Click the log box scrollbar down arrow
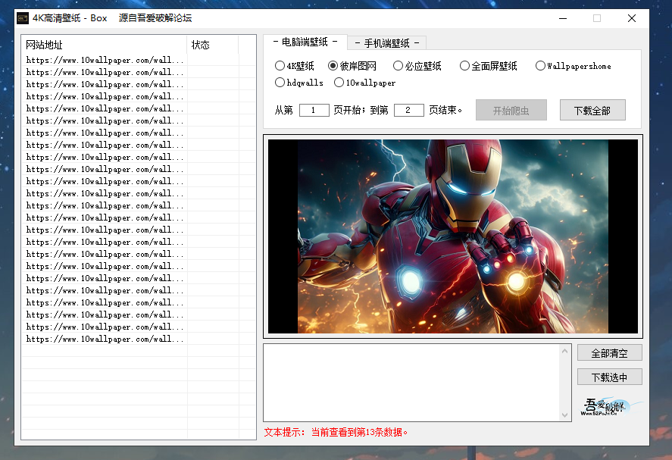Image resolution: width=672 pixels, height=460 pixels. pos(564,415)
